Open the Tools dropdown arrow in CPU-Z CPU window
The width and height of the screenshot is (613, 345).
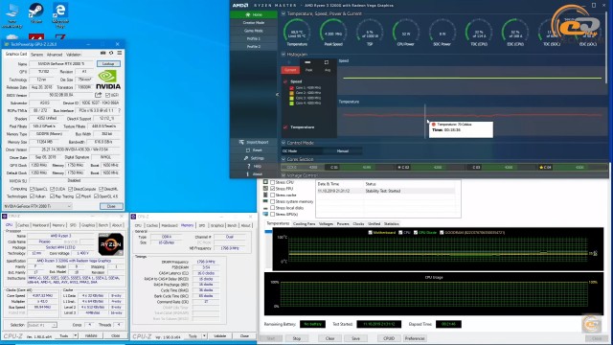[75, 335]
